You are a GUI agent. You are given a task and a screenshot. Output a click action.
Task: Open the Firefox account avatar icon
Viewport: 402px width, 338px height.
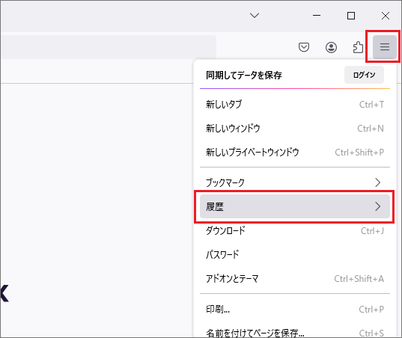pyautogui.click(x=331, y=47)
